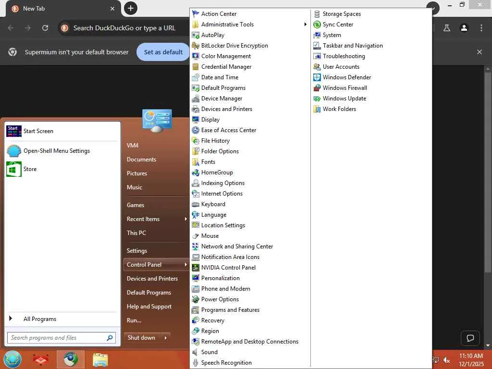Open Windows Firewall icon

tap(317, 88)
